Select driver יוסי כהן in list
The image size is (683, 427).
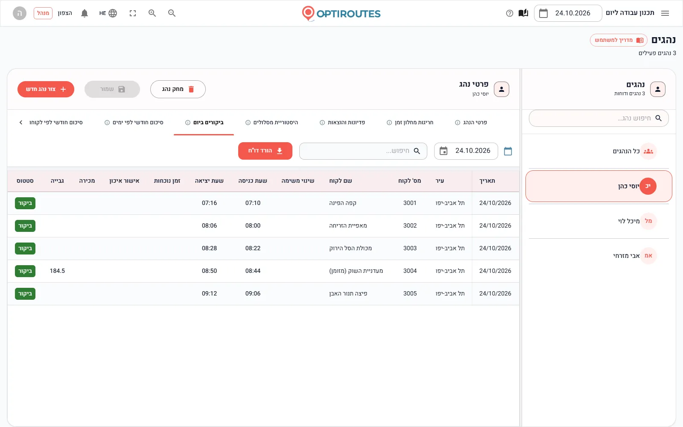click(x=599, y=186)
